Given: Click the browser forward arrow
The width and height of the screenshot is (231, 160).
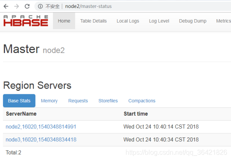Looking at the screenshot, I should (x=17, y=6).
